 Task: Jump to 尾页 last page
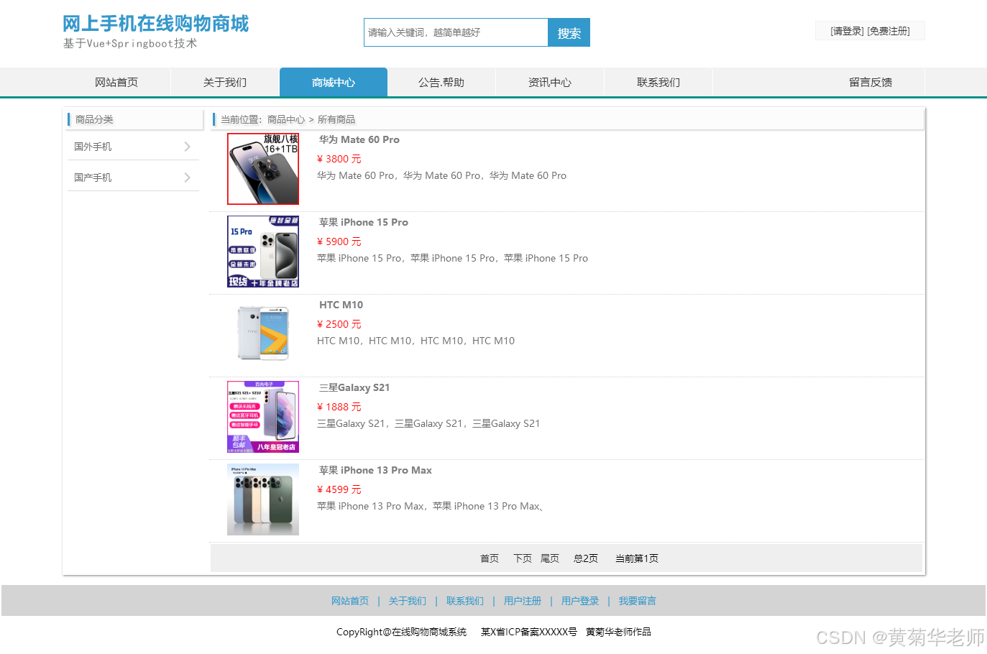[550, 558]
